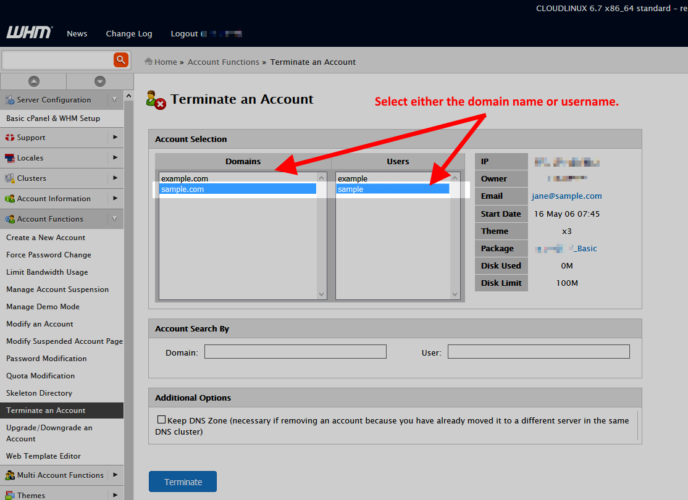Click the Multi Account Functions icon

click(x=10, y=475)
